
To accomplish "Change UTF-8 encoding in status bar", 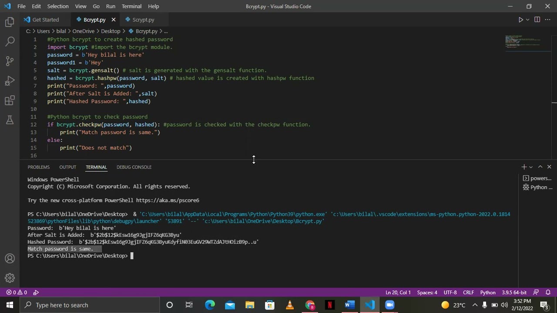I will [x=450, y=293].
